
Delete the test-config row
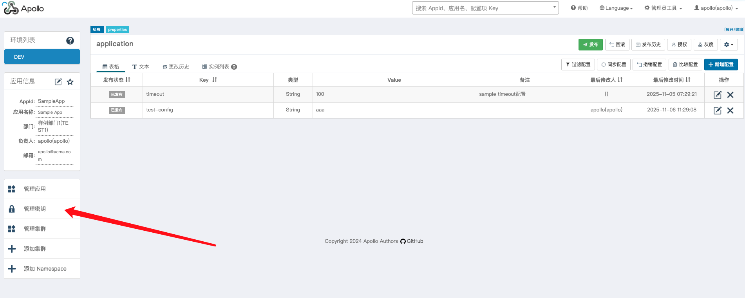(730, 110)
